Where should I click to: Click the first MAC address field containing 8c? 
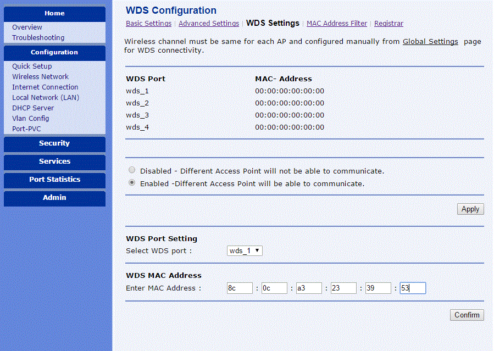[x=240, y=288]
